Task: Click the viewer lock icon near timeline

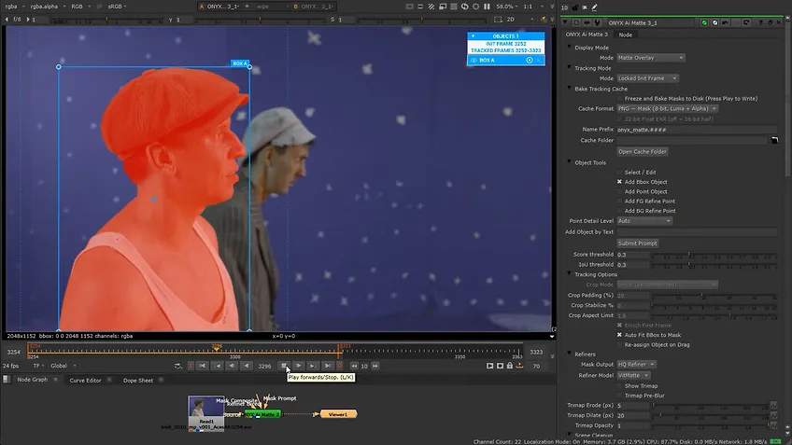Action: coord(510,366)
